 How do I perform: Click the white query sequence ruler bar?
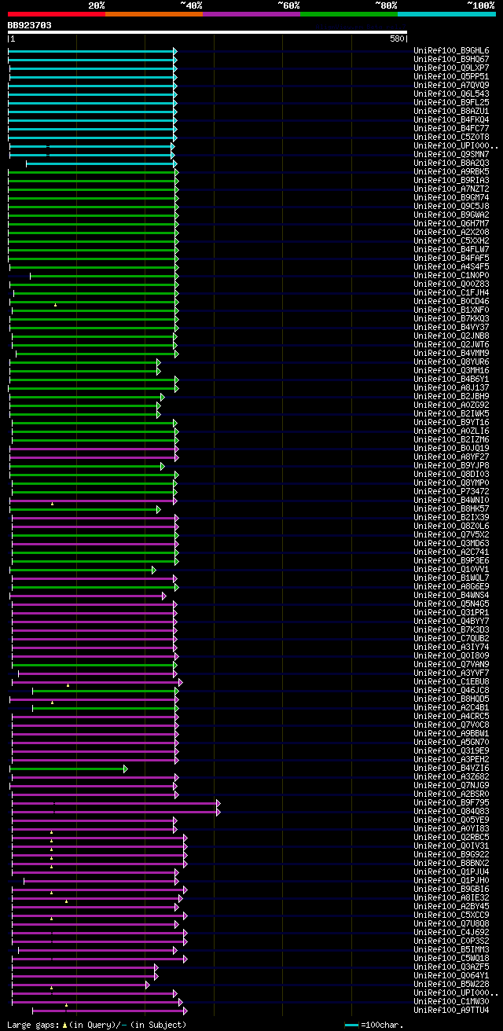tap(207, 32)
